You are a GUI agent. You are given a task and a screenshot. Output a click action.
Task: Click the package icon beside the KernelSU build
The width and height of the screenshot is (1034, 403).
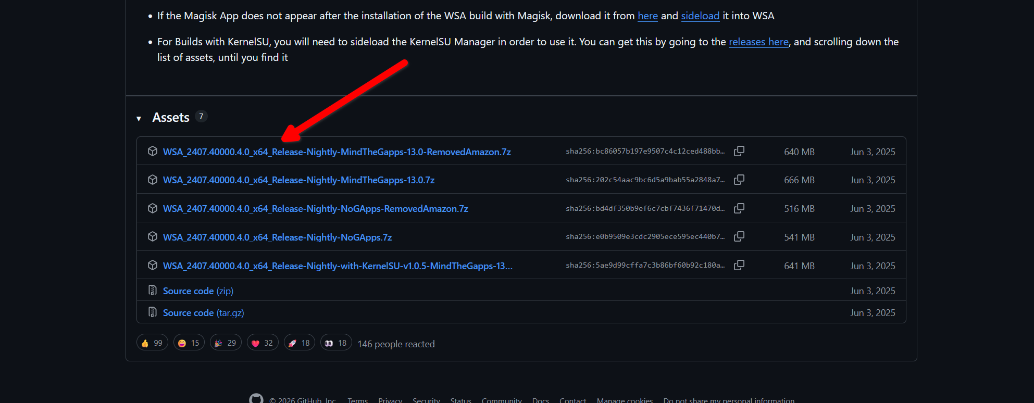[x=153, y=266]
